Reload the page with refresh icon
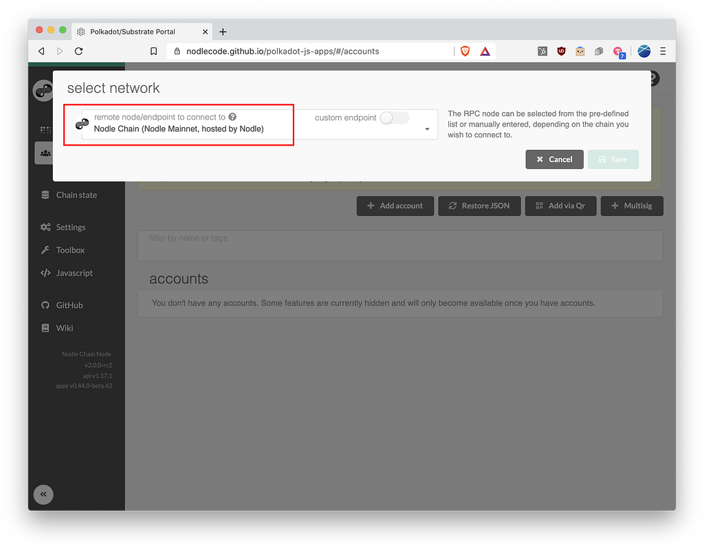The height and width of the screenshot is (550, 704). 78,51
